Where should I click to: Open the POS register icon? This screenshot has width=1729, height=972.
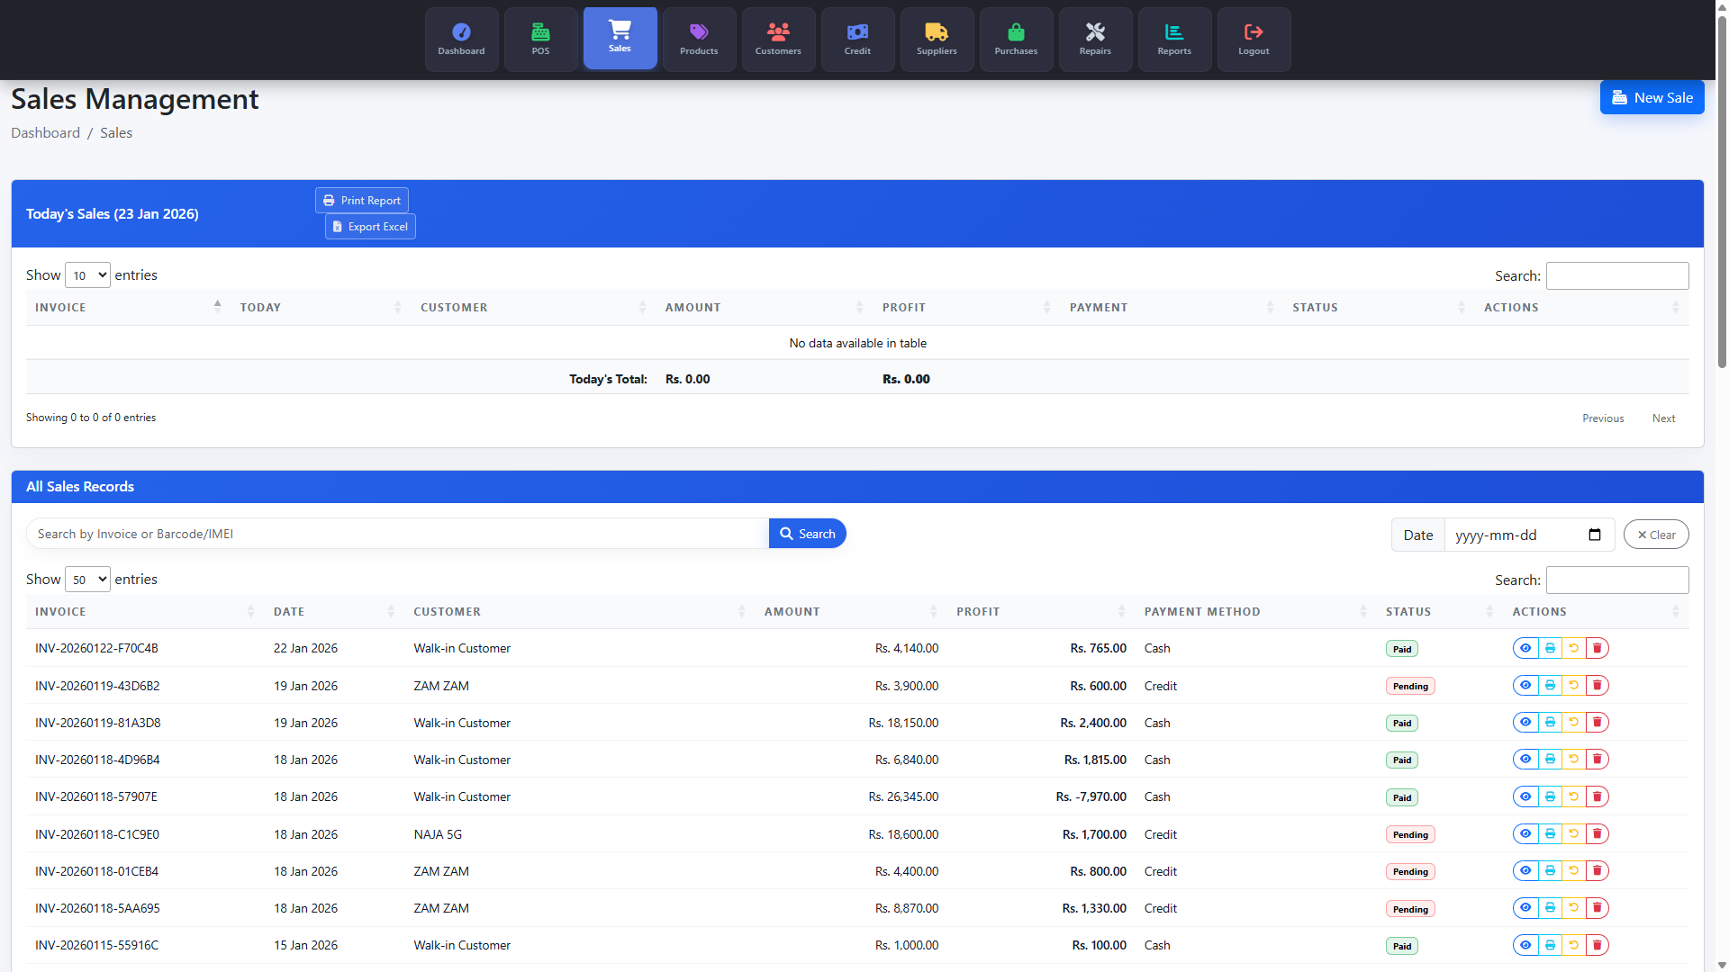[540, 39]
